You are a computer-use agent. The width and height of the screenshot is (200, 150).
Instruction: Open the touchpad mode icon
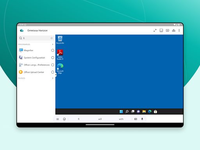(161, 30)
